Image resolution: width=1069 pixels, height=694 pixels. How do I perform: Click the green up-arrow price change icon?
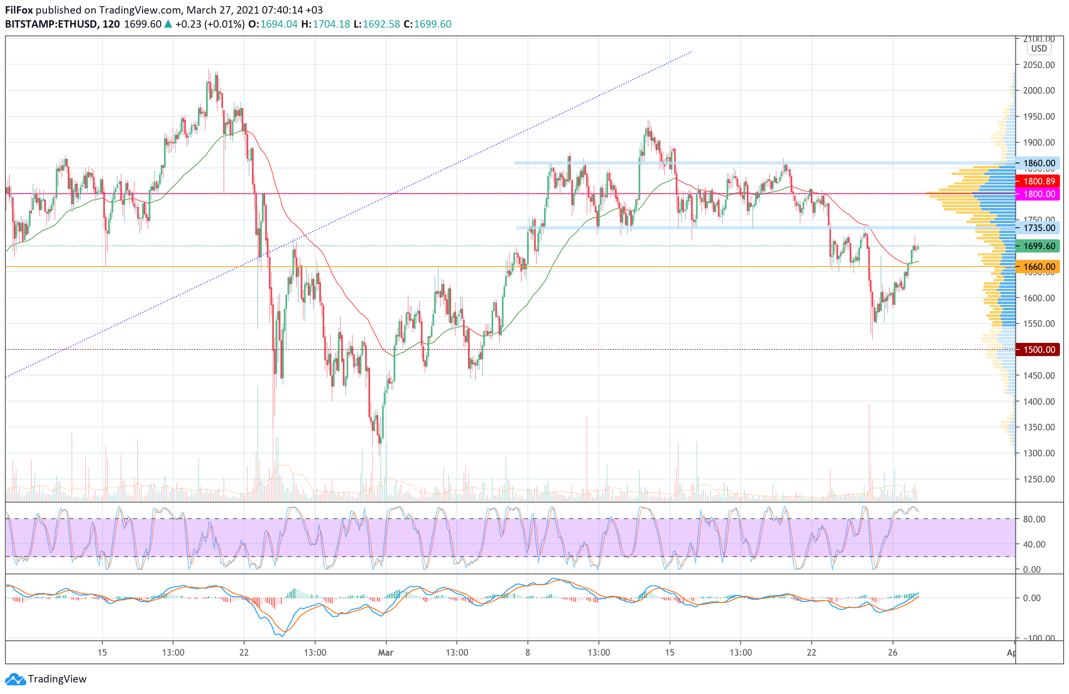[168, 24]
